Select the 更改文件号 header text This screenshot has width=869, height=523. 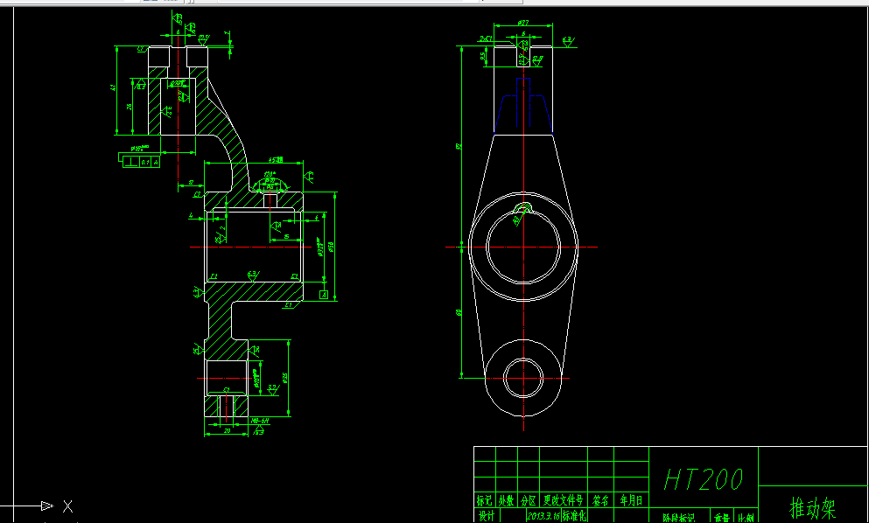point(563,500)
